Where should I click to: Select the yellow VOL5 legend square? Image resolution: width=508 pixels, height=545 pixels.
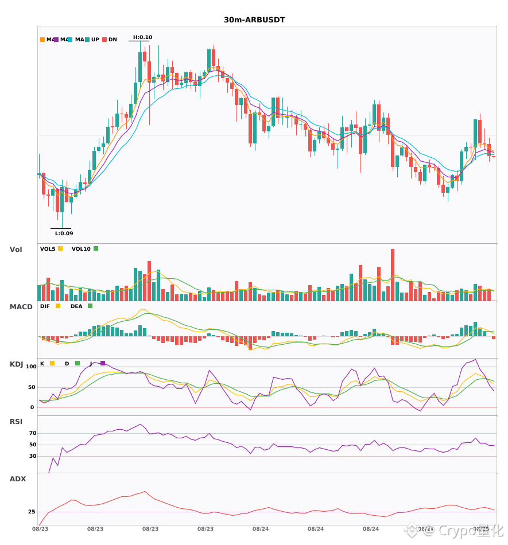pyautogui.click(x=60, y=248)
